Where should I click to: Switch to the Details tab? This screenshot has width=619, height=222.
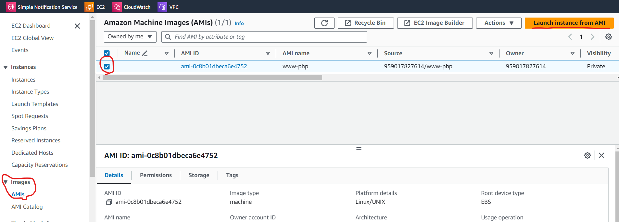tap(114, 175)
